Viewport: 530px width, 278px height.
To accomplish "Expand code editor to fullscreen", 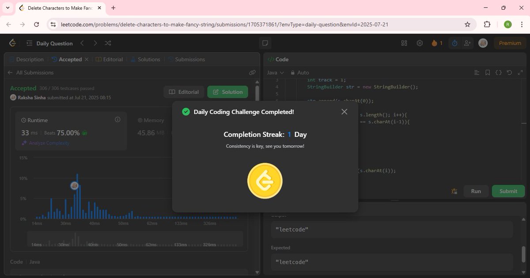I will (x=520, y=72).
